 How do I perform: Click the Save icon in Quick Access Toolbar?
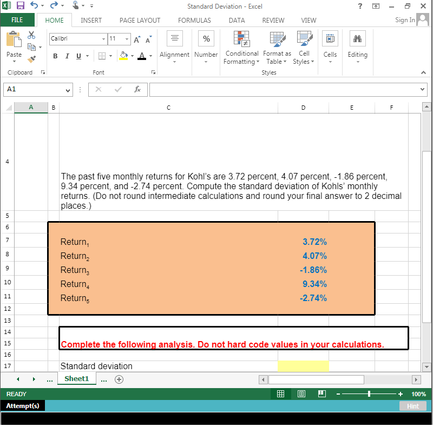pos(19,5)
